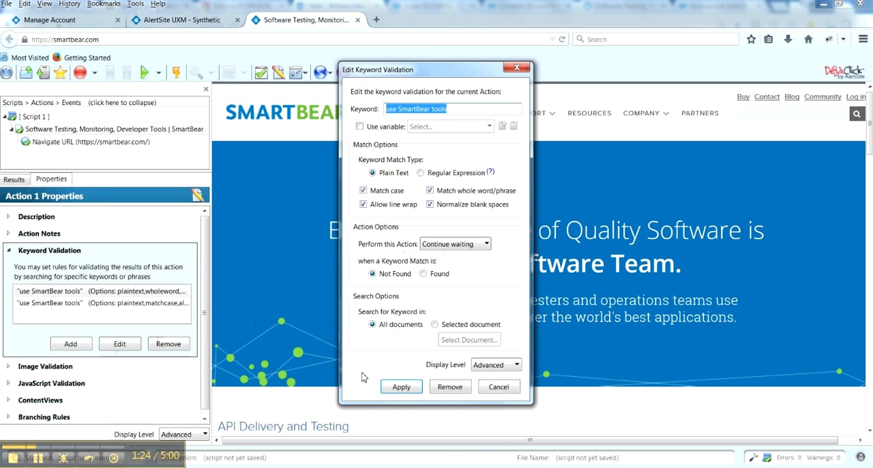Click the DejaClick red record button
Viewport: 873px width, 468px height.
tap(80, 72)
